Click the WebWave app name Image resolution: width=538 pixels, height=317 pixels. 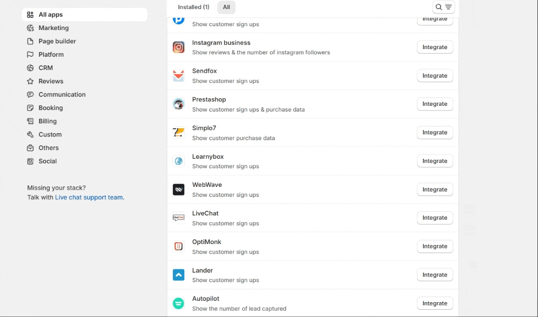[x=207, y=184]
